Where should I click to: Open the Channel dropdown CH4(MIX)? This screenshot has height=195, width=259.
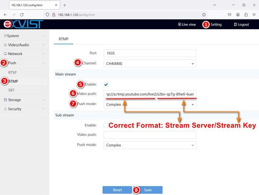pos(150,63)
